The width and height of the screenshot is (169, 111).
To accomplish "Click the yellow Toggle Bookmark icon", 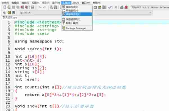I will click(x=9, y=12).
